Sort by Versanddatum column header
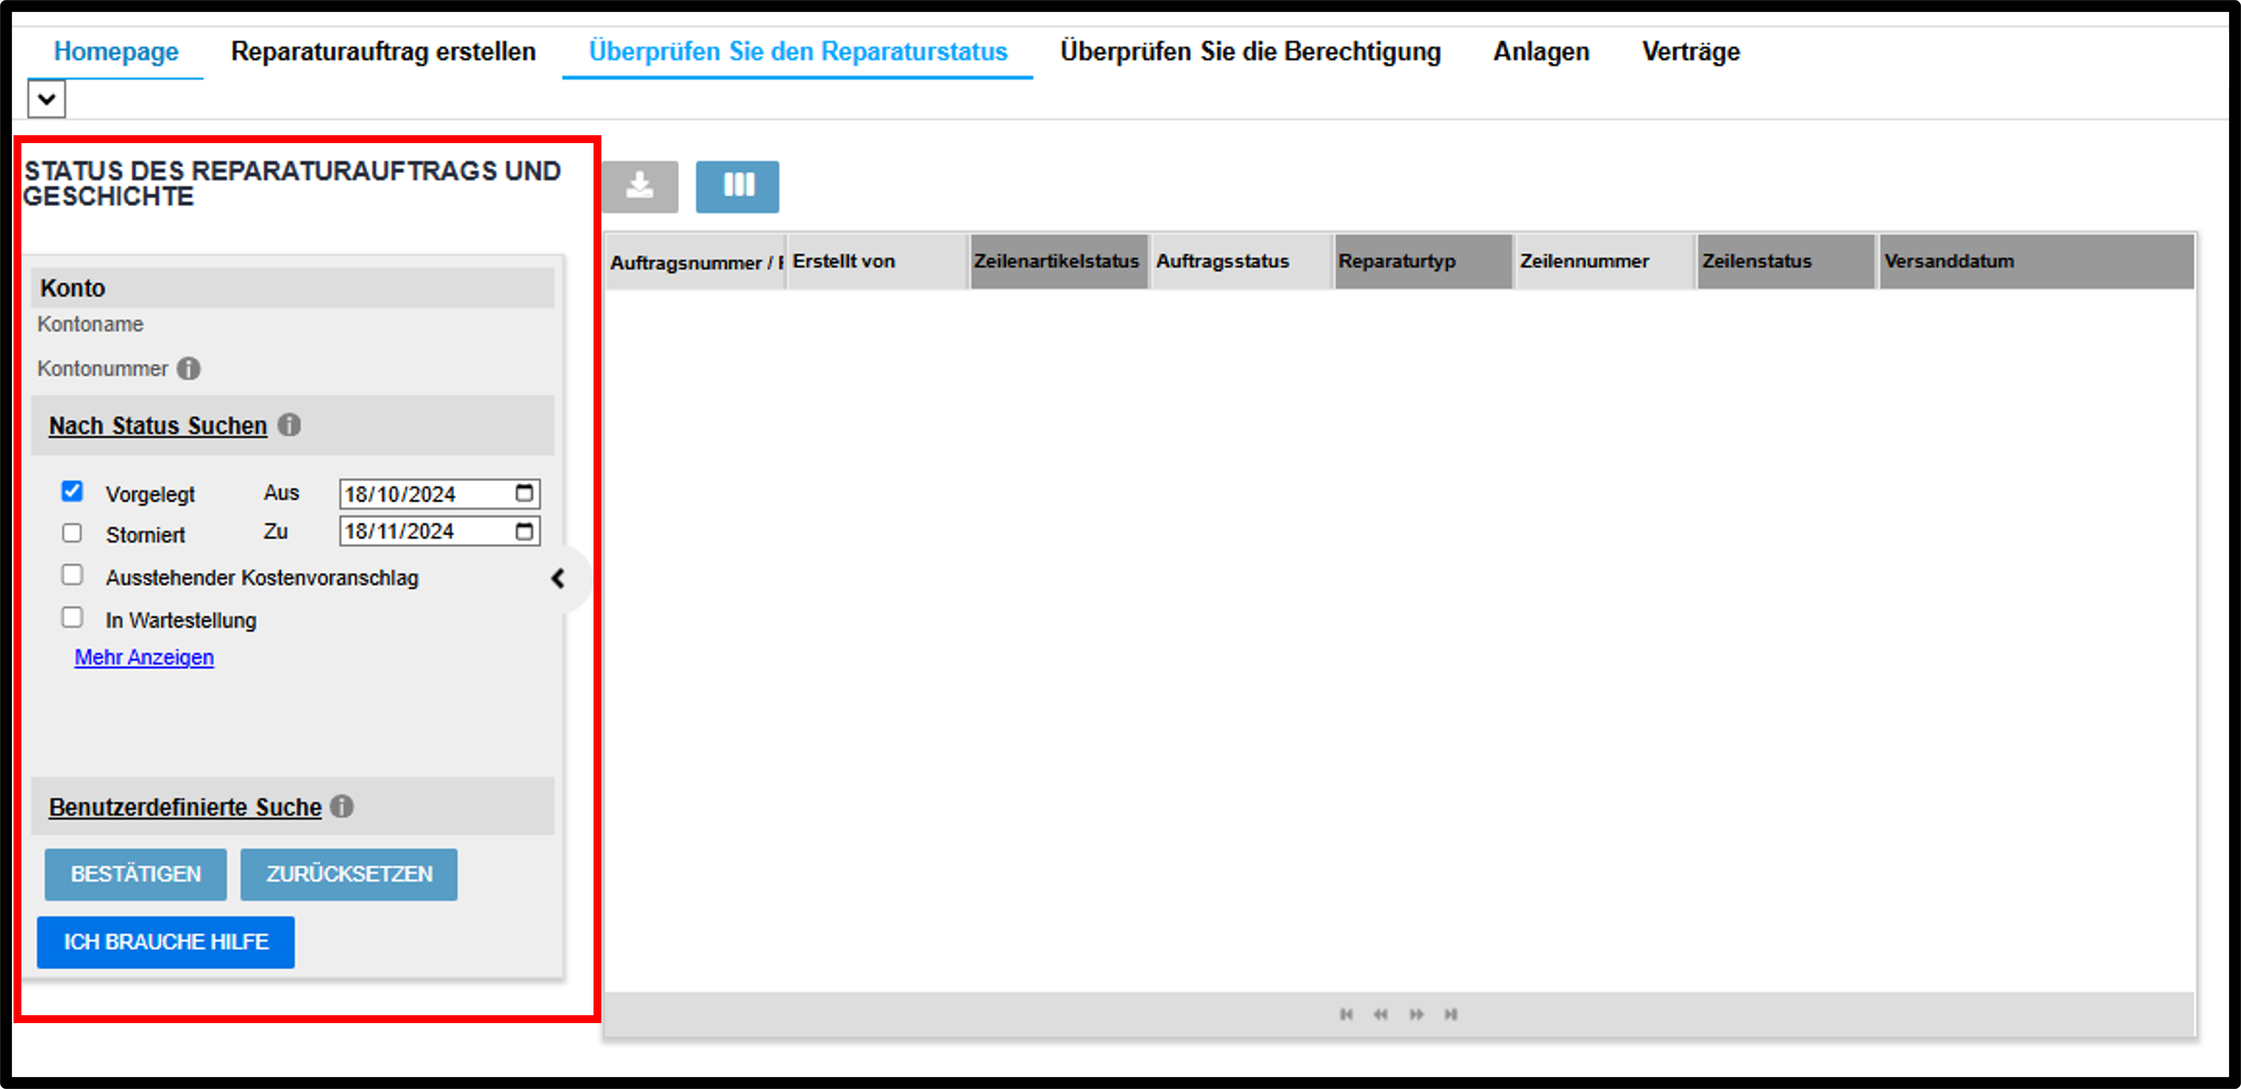The height and width of the screenshot is (1089, 2241). [2038, 262]
